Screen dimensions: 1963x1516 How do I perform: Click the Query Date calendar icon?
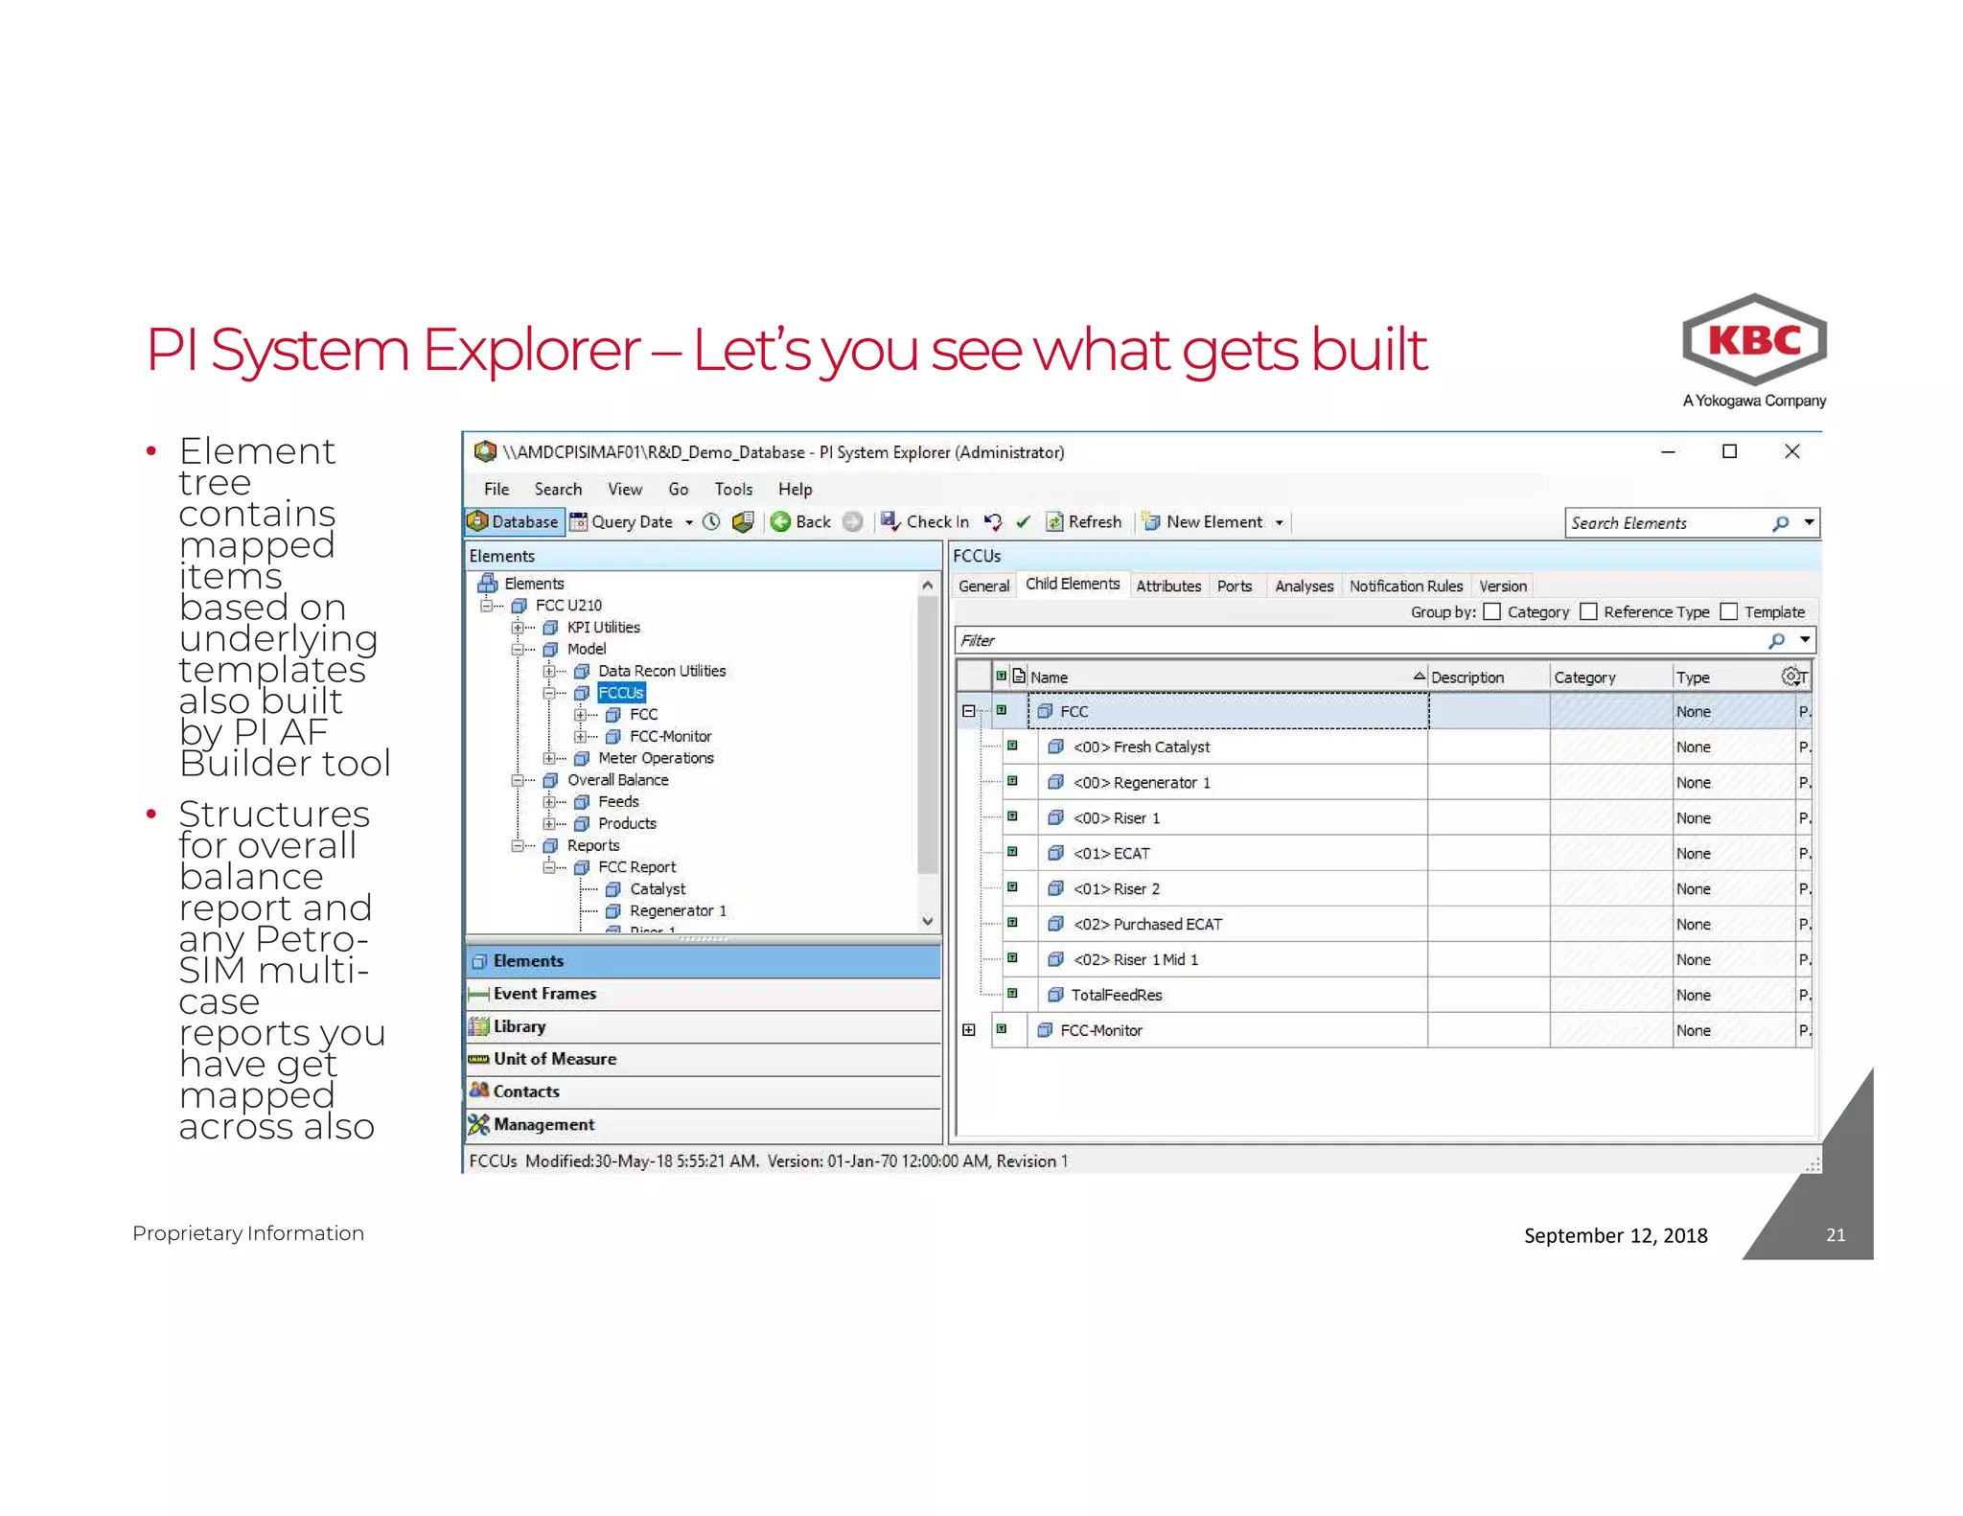click(579, 521)
